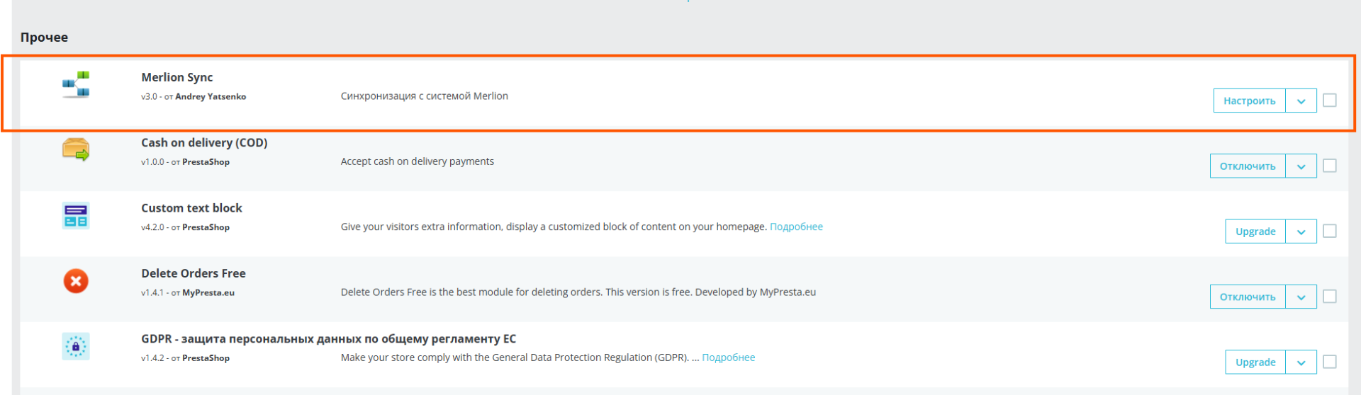Click version text v4.2.0 of Custom text block
Image resolution: width=1361 pixels, height=395 pixels.
pyautogui.click(x=152, y=227)
